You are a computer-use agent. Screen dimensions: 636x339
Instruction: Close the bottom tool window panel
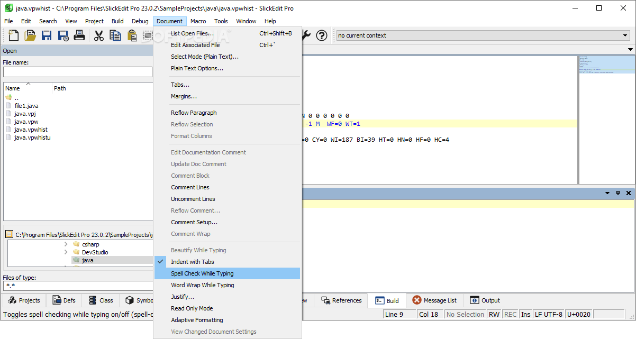[629, 193]
